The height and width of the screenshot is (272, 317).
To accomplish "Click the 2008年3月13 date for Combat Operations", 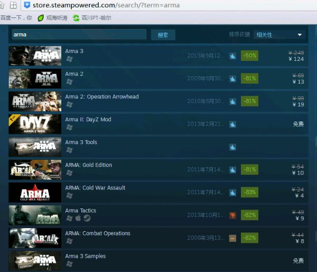I will pyautogui.click(x=206, y=238).
